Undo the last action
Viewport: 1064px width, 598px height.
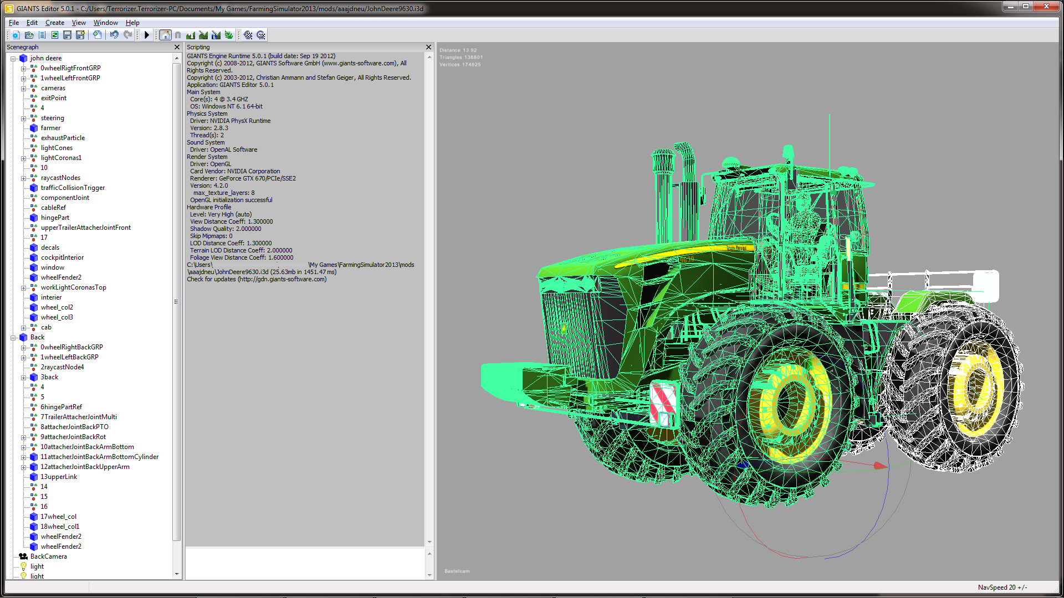click(114, 35)
